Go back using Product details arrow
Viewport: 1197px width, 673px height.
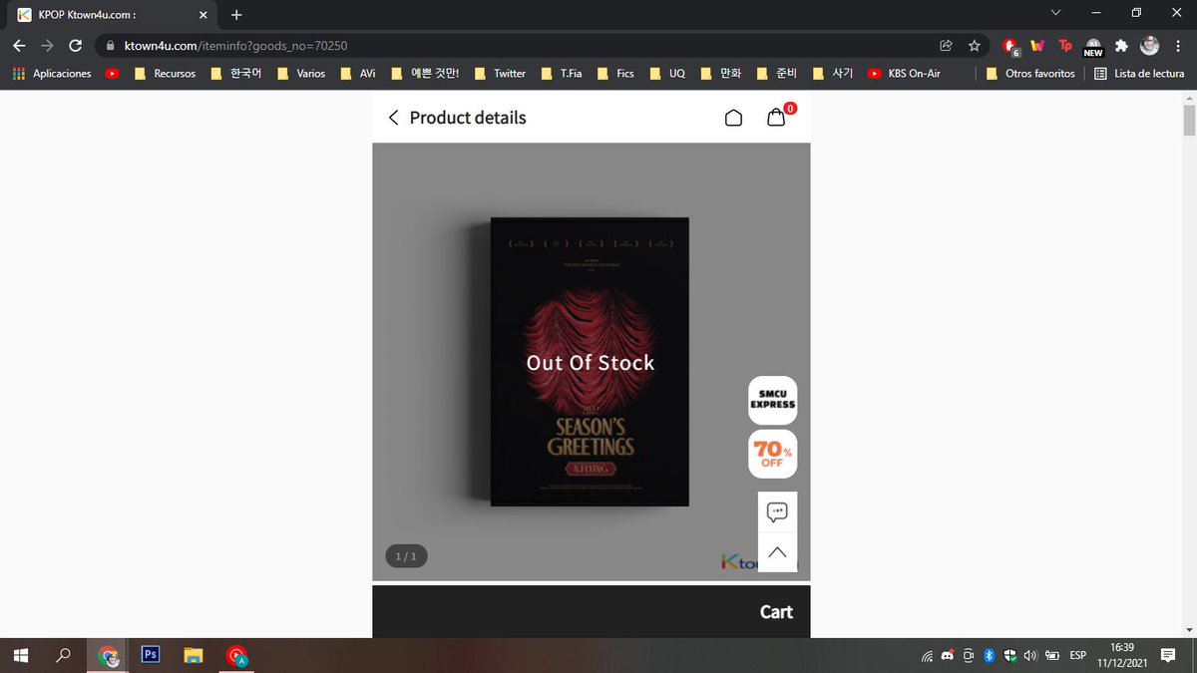pos(393,118)
